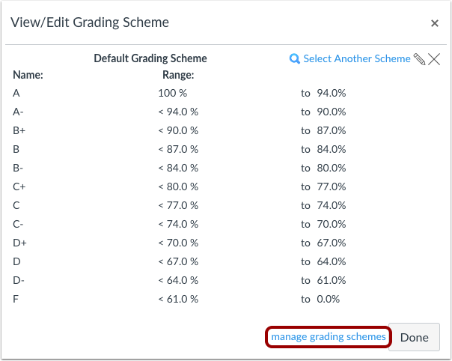This screenshot has width=452, height=361.
Task: Click the Name: column header
Action: [28, 75]
